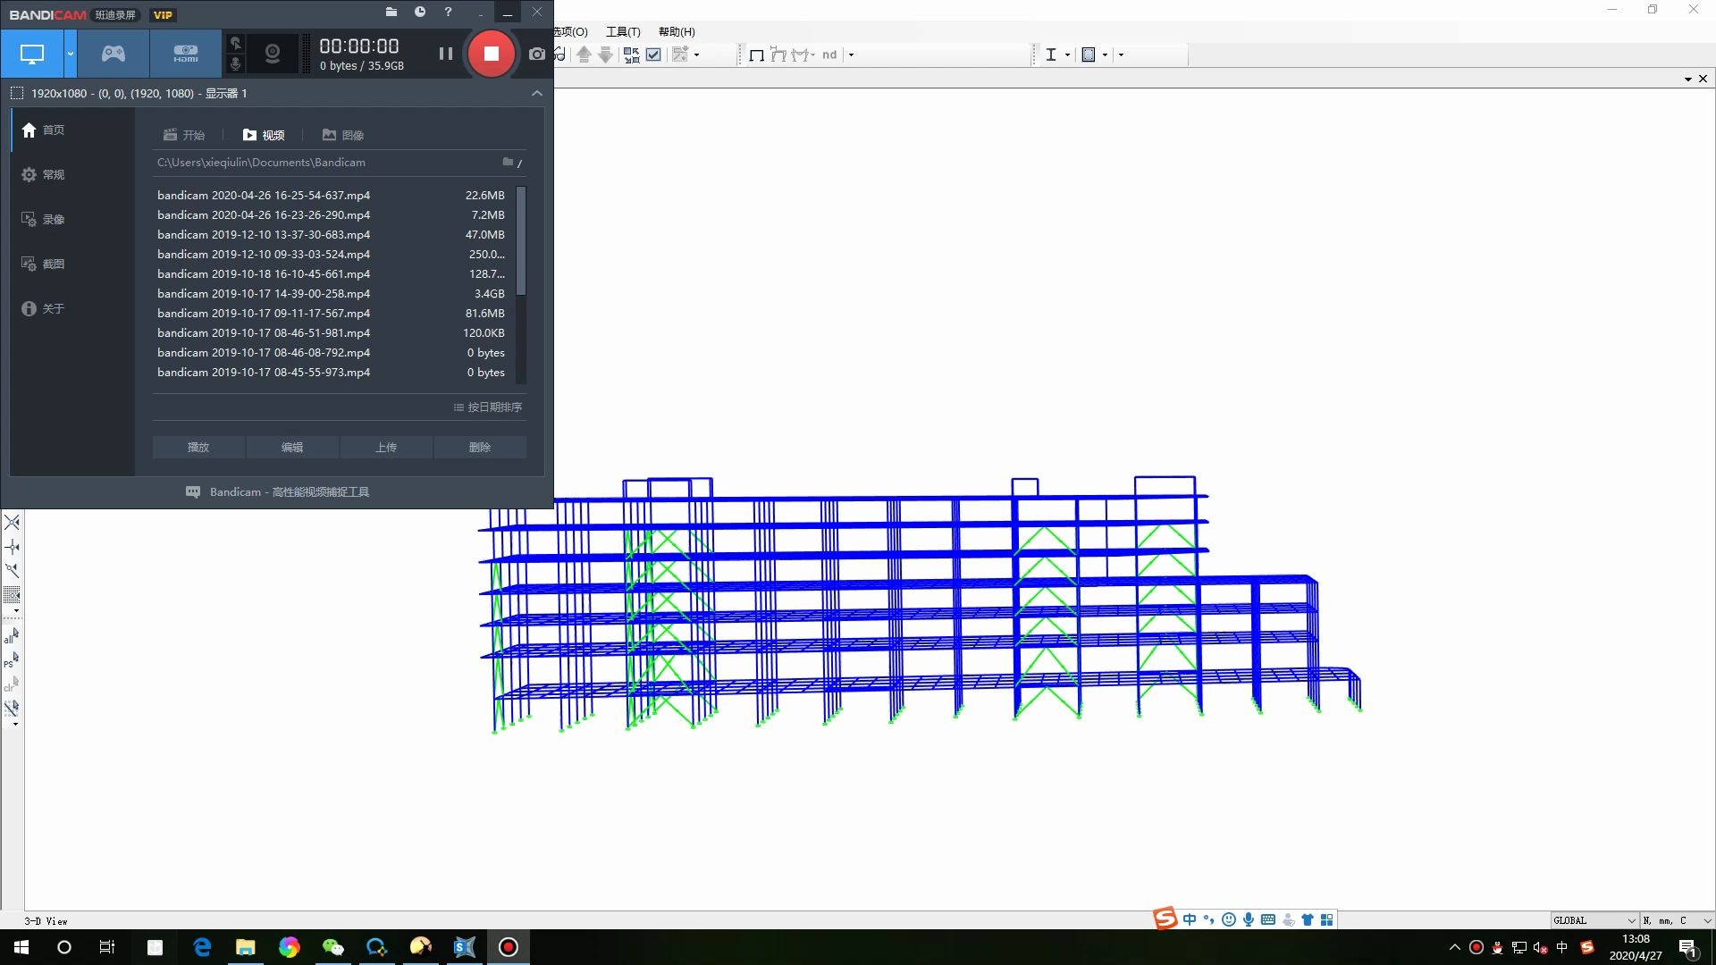
Task: Click the 删除 button
Action: click(x=480, y=447)
